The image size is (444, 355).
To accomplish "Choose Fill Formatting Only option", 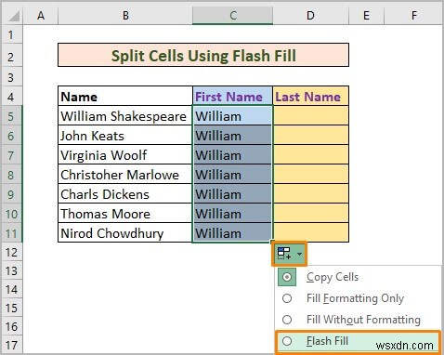I will (x=355, y=298).
